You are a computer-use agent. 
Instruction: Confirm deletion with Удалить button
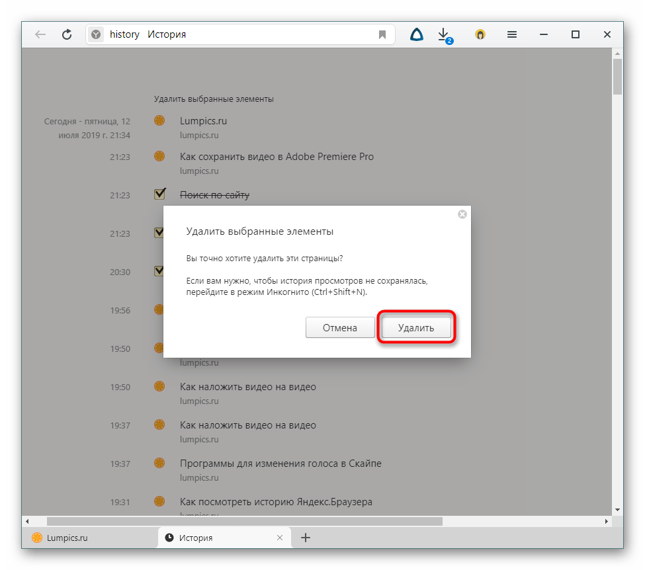(416, 328)
